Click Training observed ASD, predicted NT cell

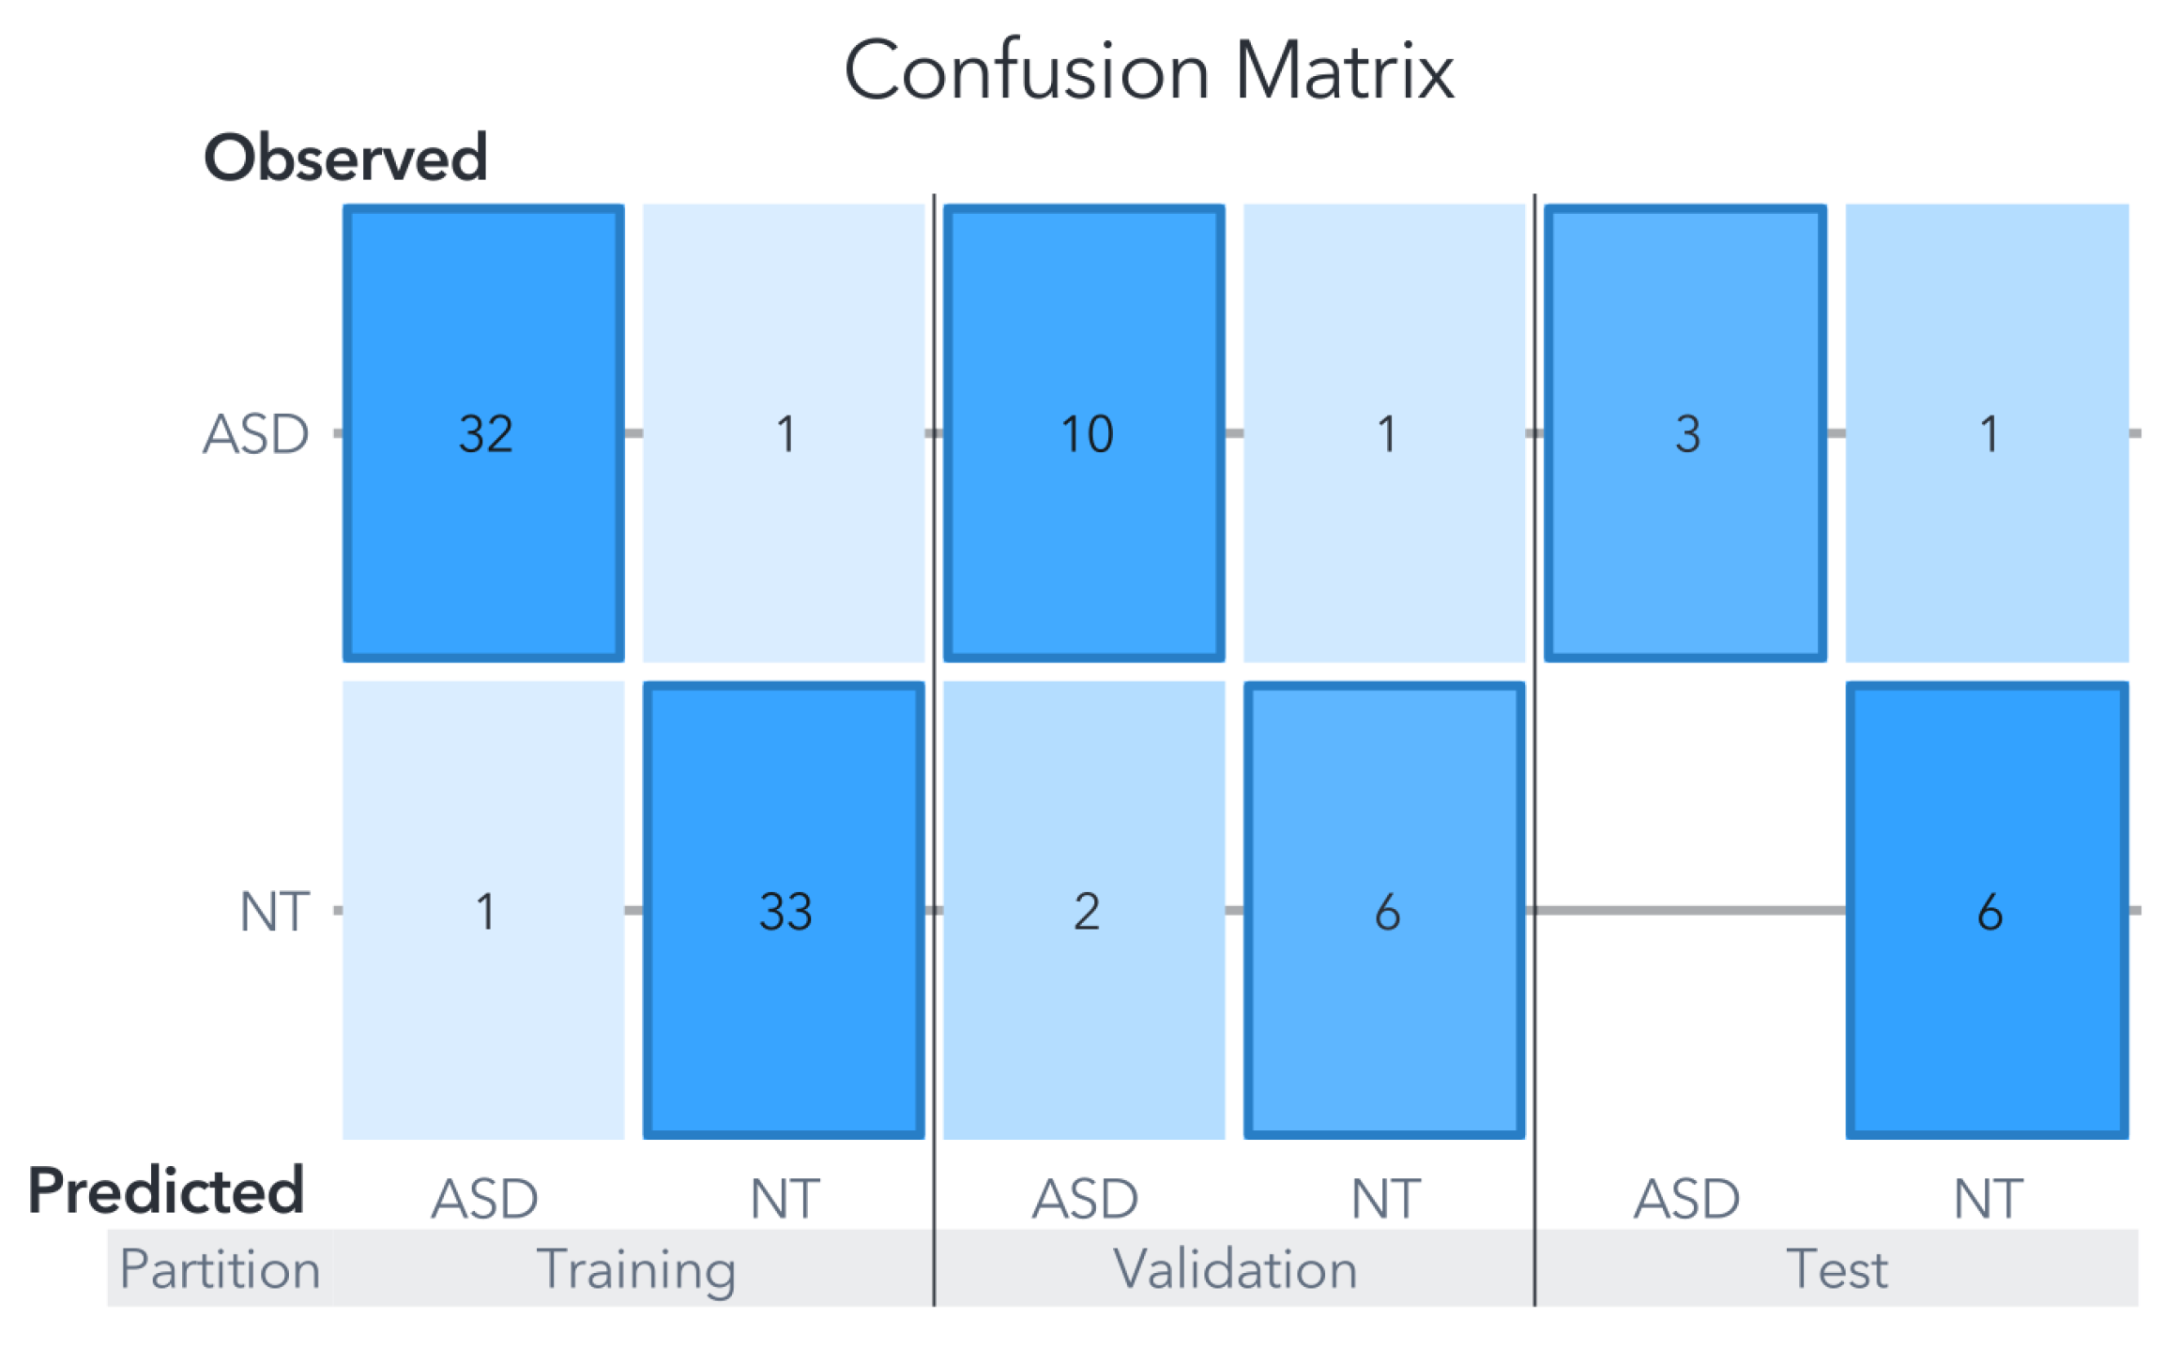[x=784, y=433]
